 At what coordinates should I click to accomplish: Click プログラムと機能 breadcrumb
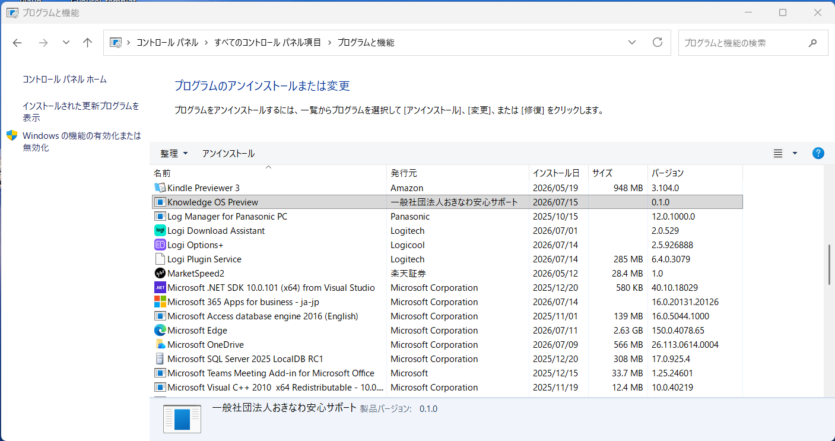(366, 42)
